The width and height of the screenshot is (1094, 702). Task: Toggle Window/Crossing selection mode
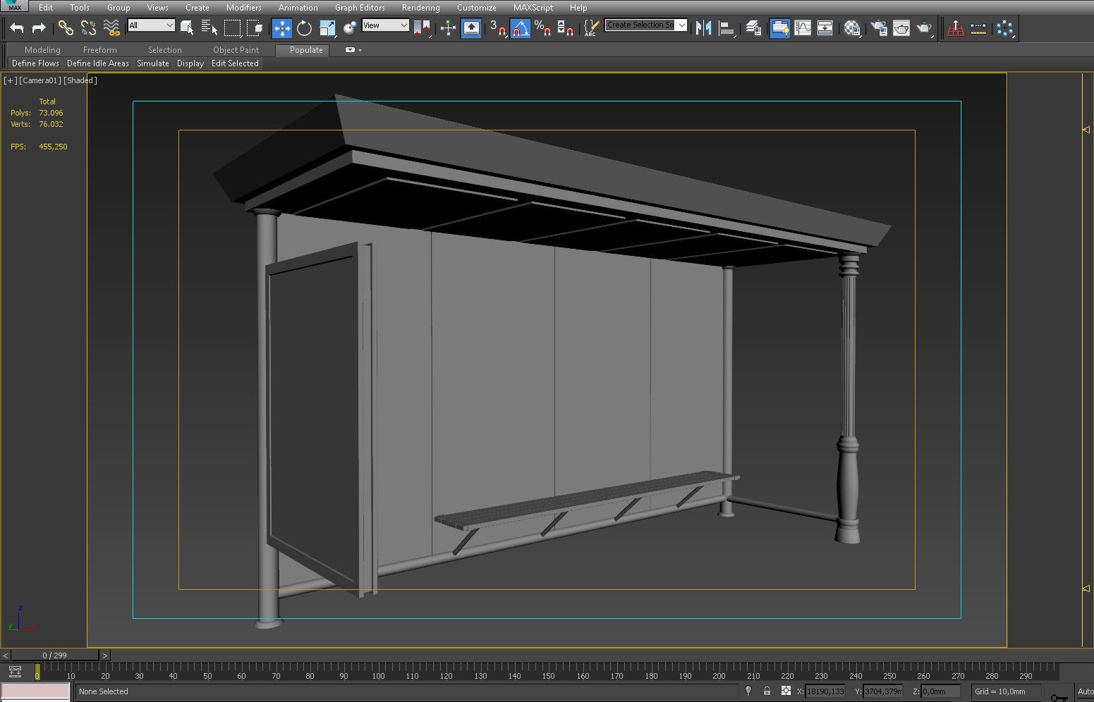(255, 28)
